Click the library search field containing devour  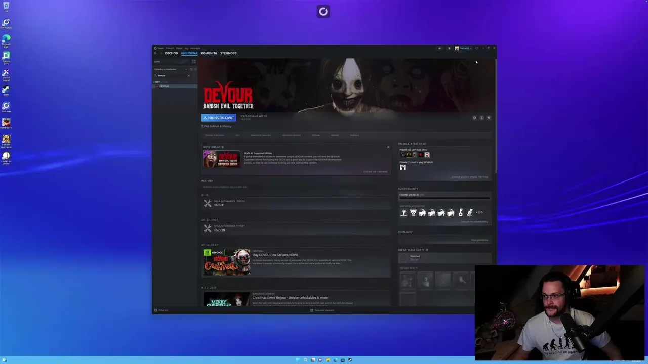[x=171, y=76]
